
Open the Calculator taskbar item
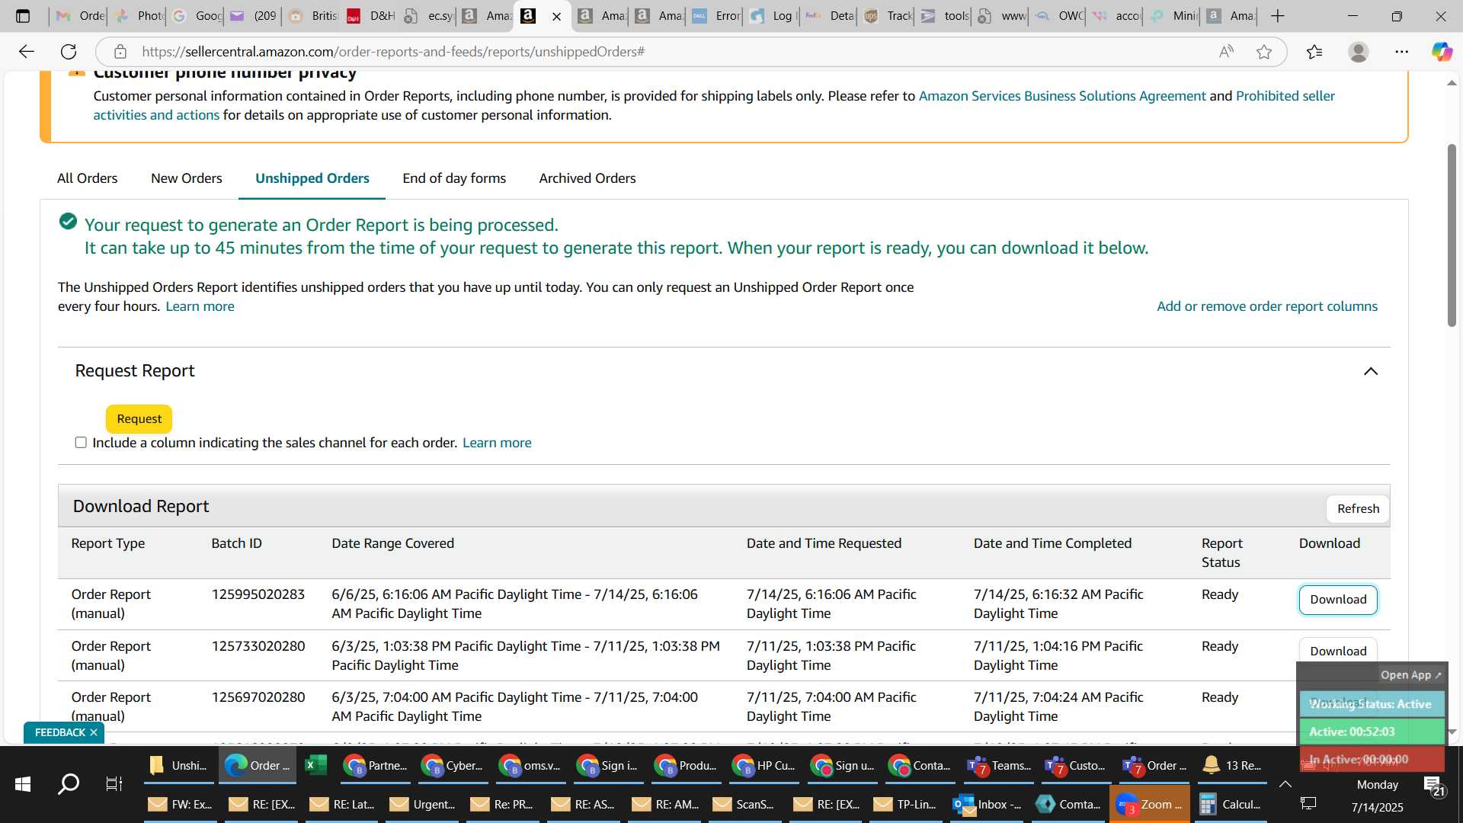tap(1231, 804)
